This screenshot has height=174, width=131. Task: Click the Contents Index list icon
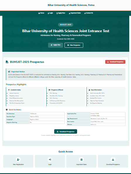(x=9, y=90)
